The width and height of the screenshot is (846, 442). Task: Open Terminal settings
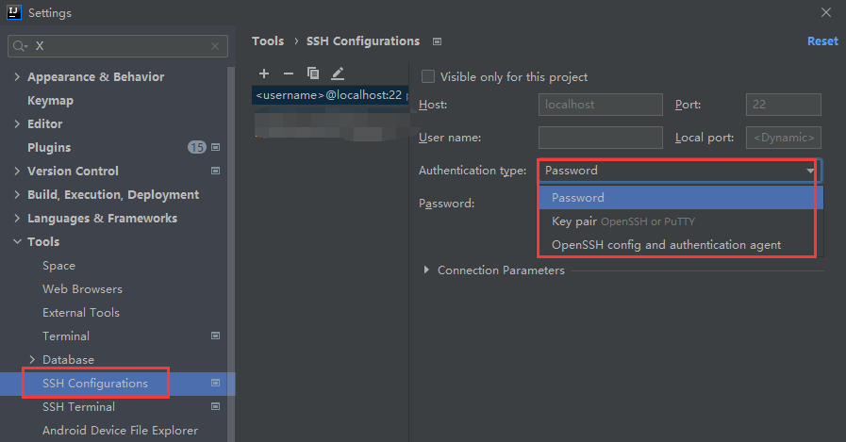[66, 336]
